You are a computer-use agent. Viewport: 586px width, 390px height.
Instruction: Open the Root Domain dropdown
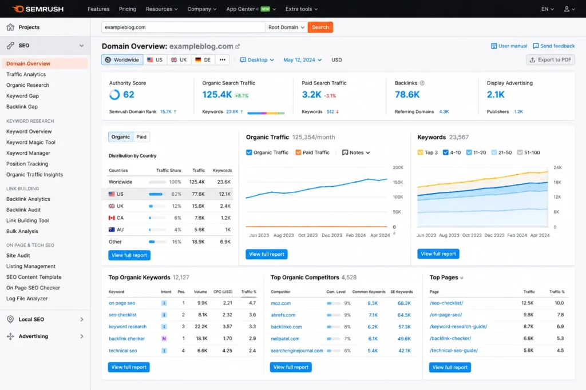pos(286,27)
